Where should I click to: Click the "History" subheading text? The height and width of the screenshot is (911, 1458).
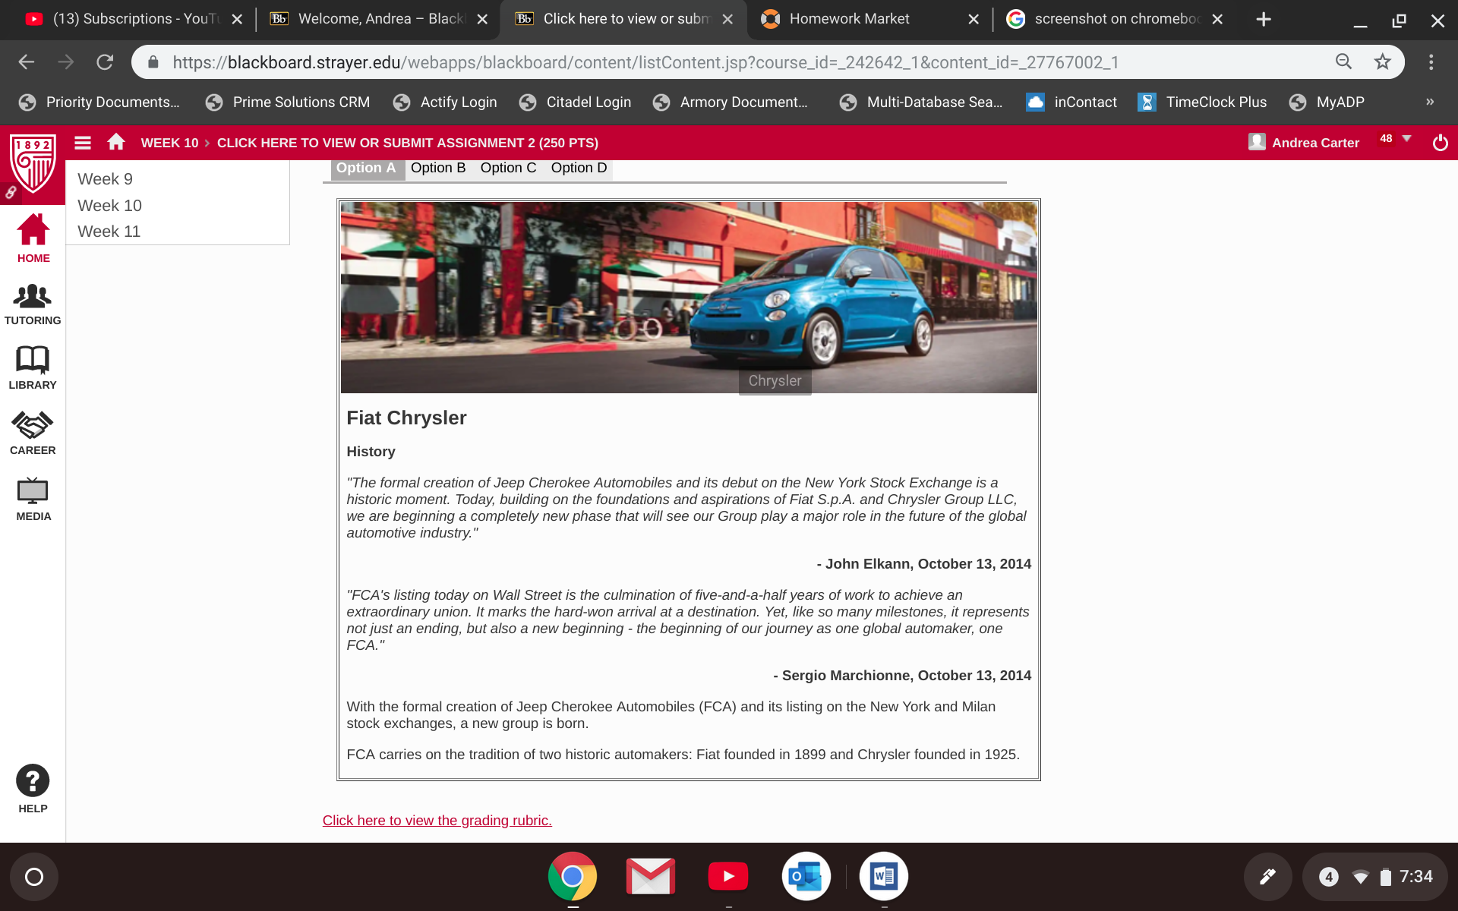371,452
